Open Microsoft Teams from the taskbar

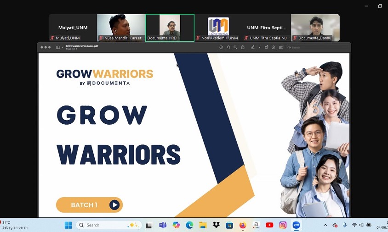[163, 225]
